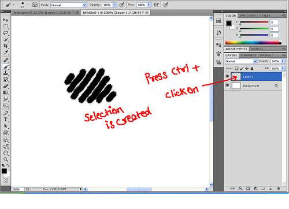Expand the brush Opacity slider arrow
This screenshot has width=289, height=209.
coord(114,5)
